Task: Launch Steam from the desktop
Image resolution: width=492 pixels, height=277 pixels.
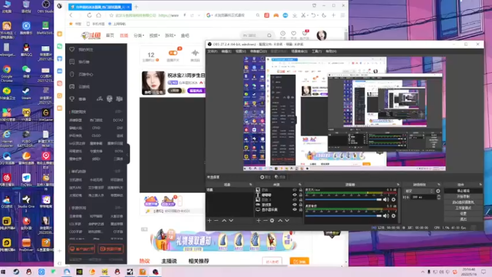Action: coord(26,94)
